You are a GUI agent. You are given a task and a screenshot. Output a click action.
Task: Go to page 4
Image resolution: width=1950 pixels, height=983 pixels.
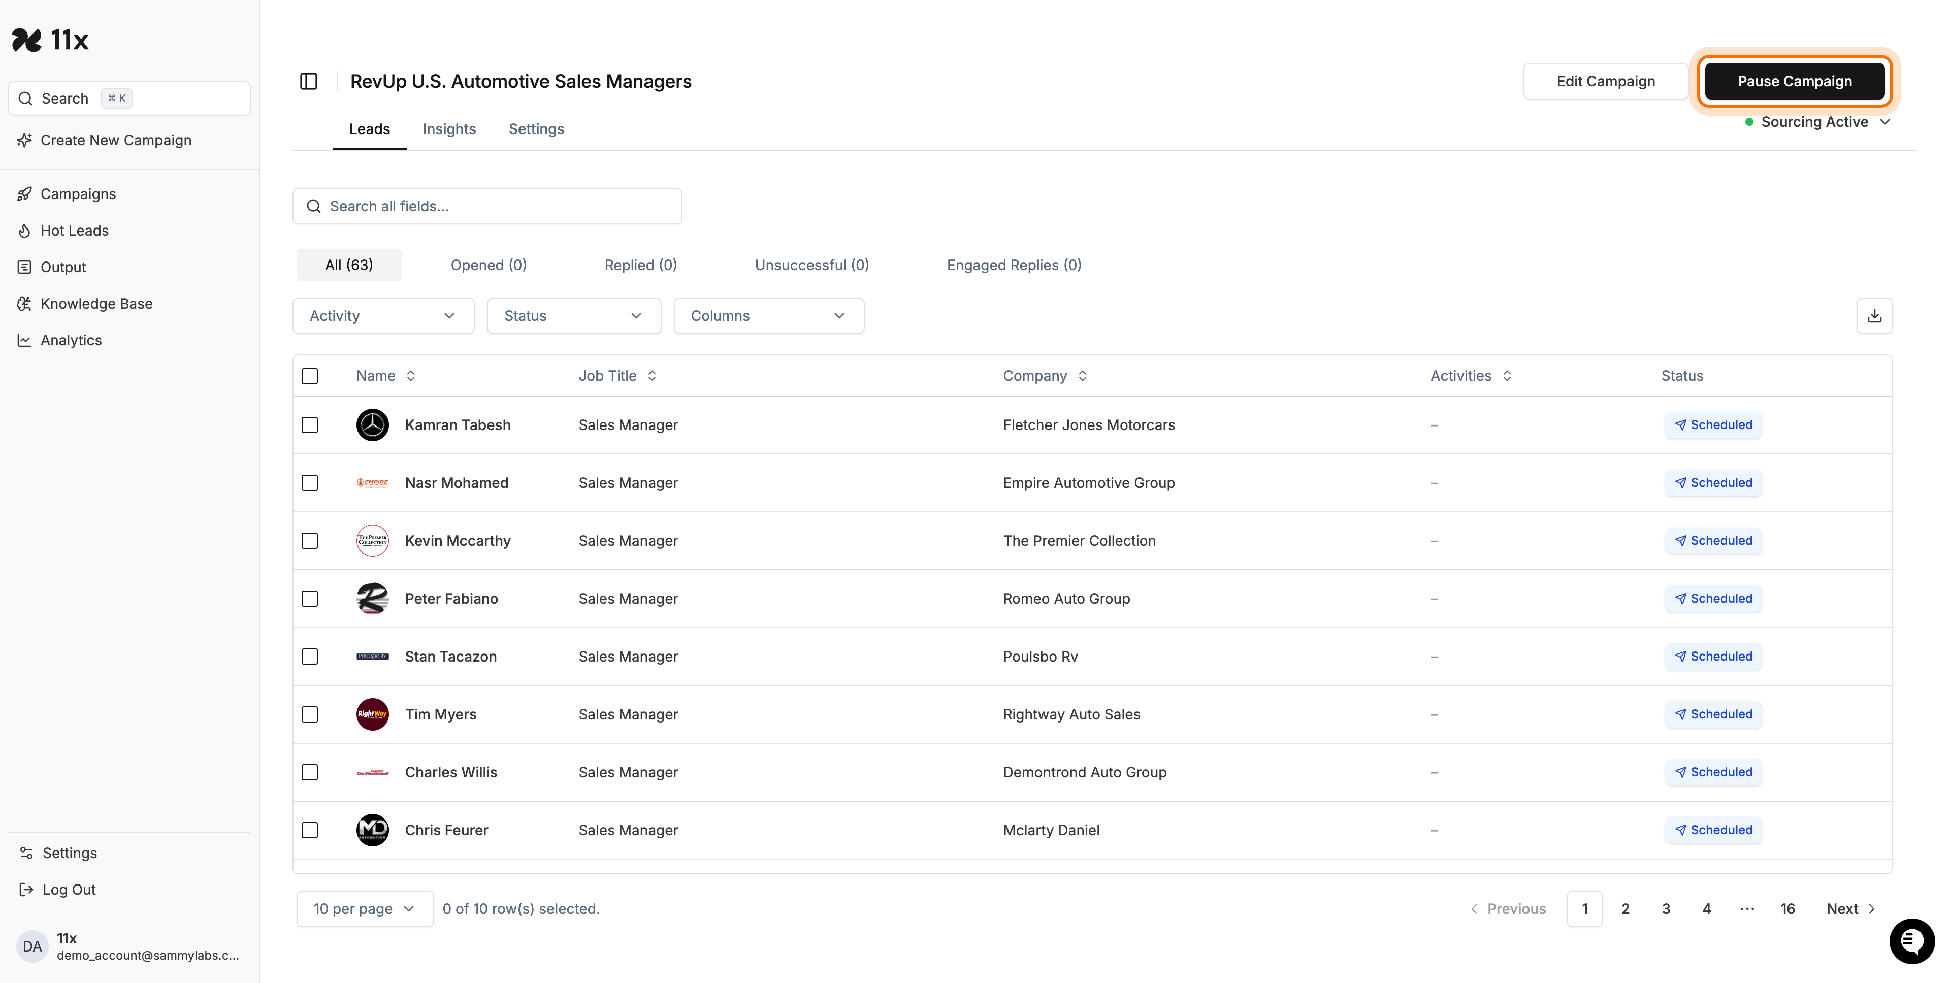click(x=1706, y=909)
